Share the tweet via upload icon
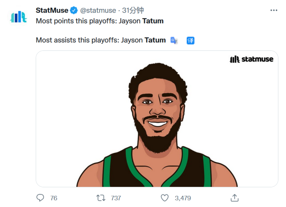 tap(234, 197)
